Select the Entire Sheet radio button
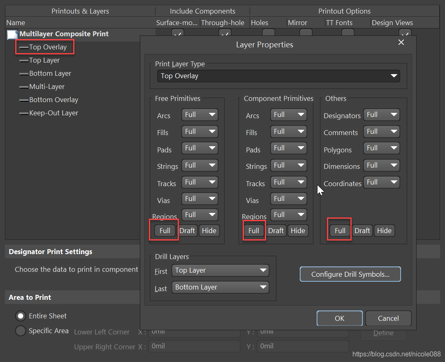Screen dimensions: 445x362 [x=20, y=316]
